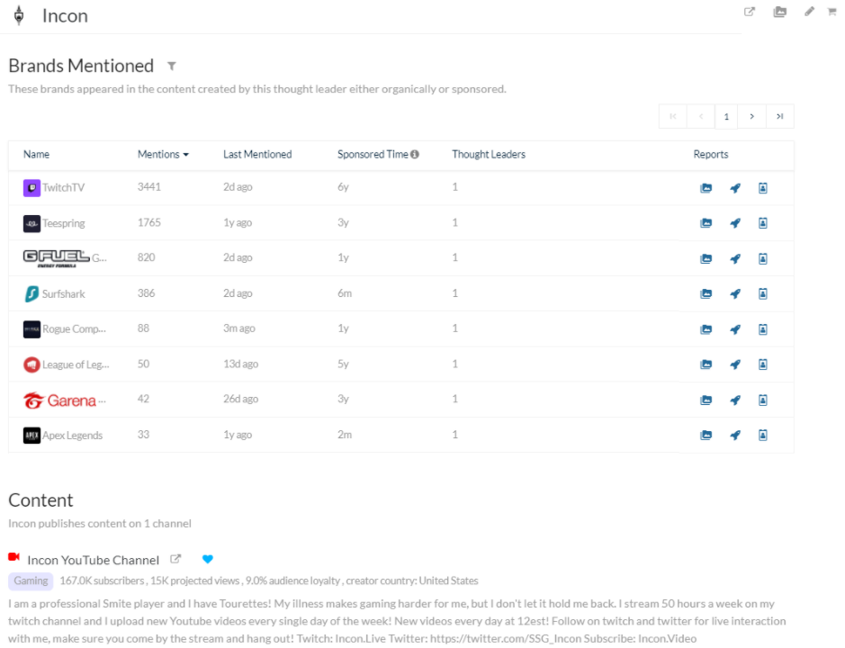This screenshot has height=648, width=845.
Task: Go to next page of brands
Action: pos(751,116)
